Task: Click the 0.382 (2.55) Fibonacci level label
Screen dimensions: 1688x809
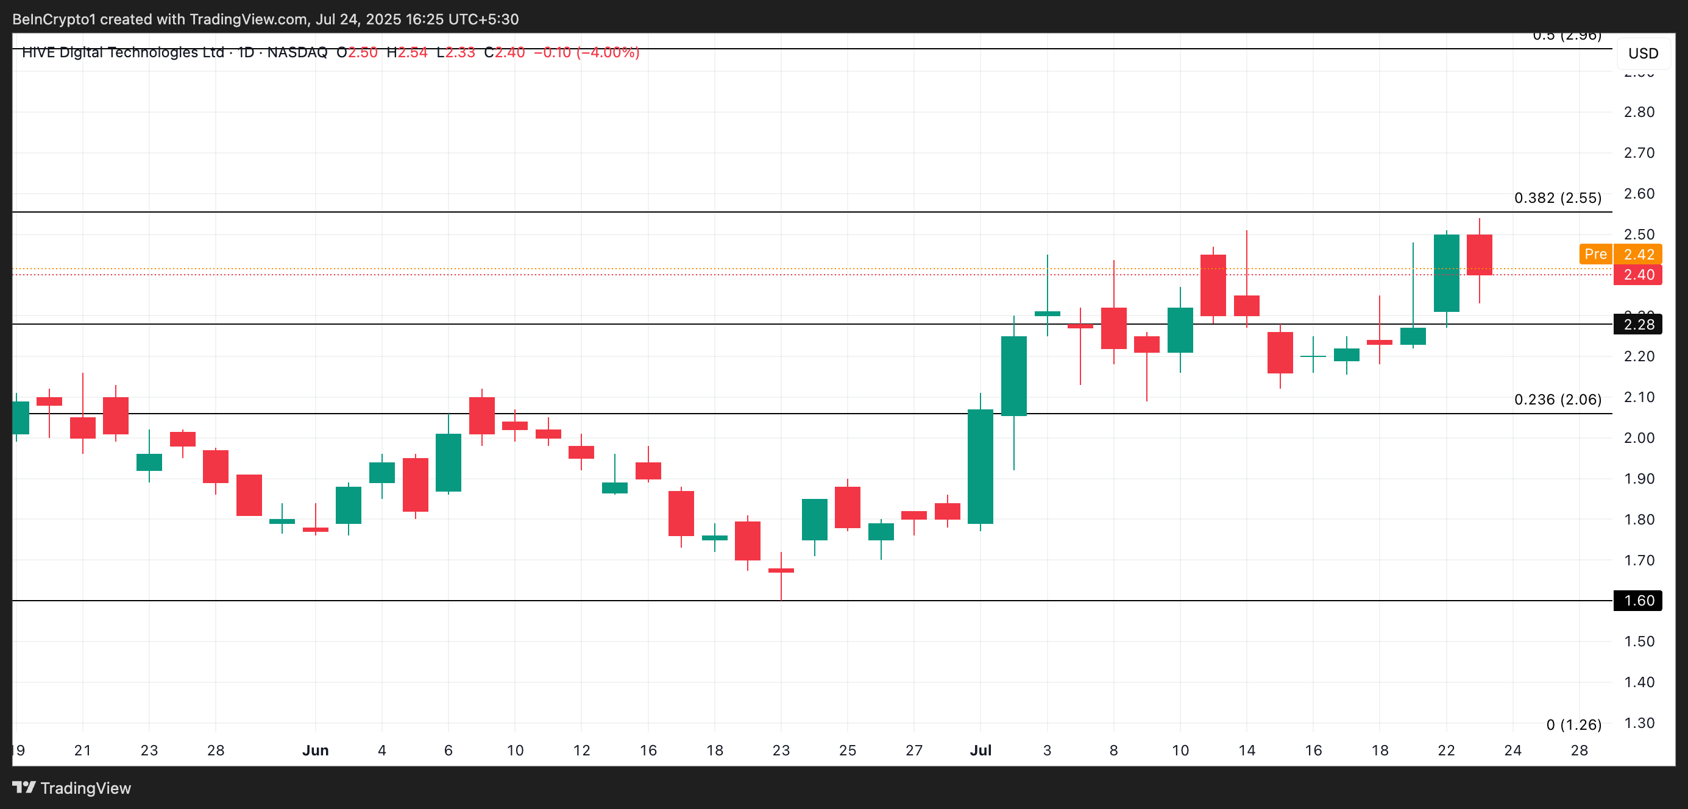Action: click(1557, 198)
